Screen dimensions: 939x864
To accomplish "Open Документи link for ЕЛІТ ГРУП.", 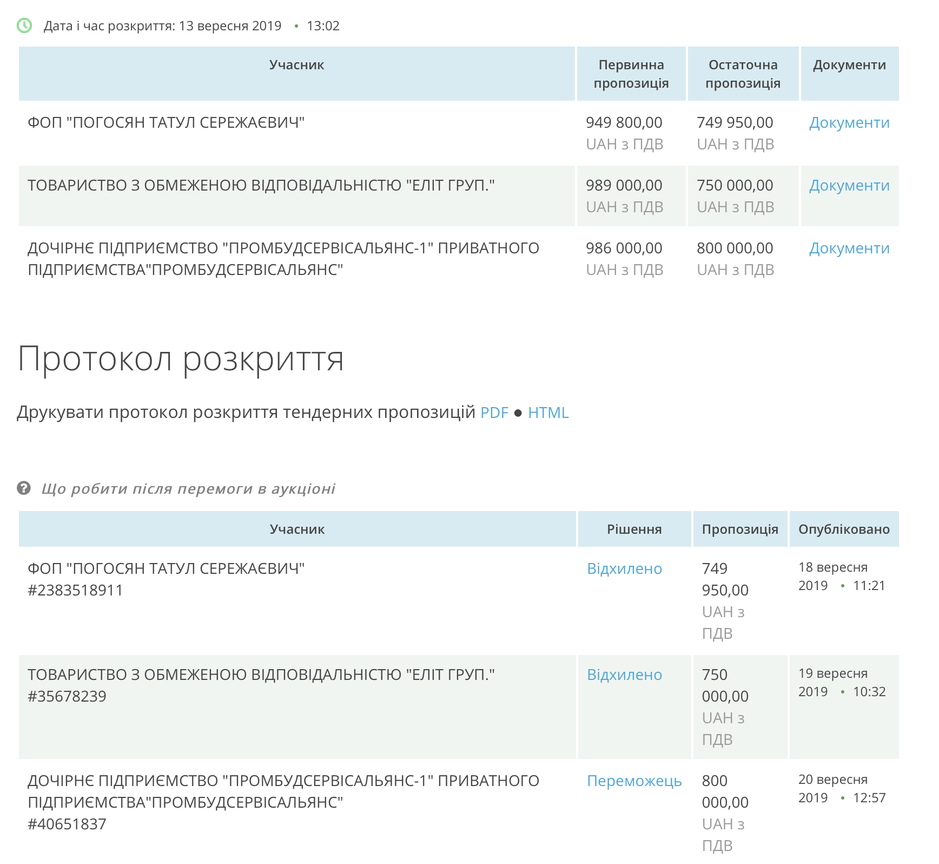I will click(849, 186).
